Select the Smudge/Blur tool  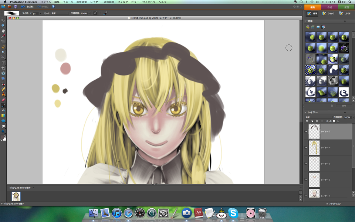(x=3, y=126)
